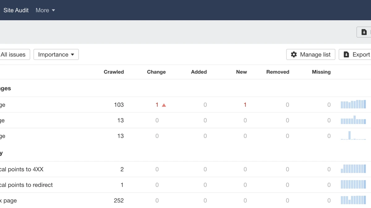Viewport: 371px width, 208px height.
Task: Expand the More menu
Action: pos(45,10)
